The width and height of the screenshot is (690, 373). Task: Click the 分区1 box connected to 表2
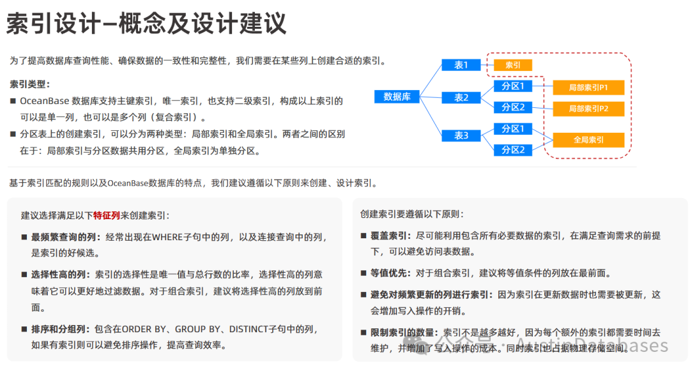[x=512, y=86]
